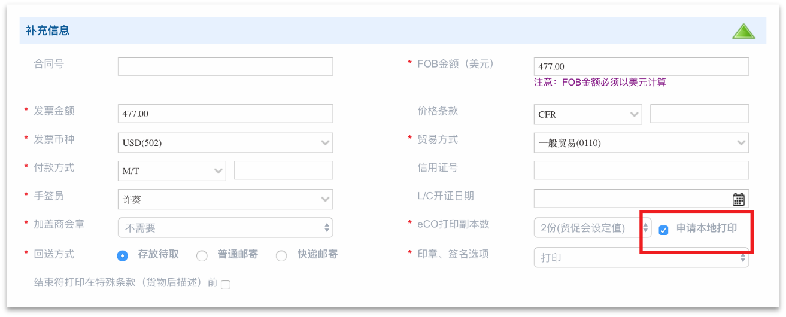Open the L/C开证日期 calendar picker icon
The width and height of the screenshot is (786, 317).
[x=738, y=199]
